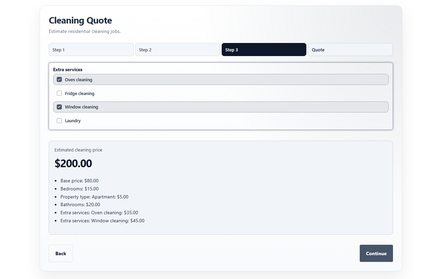
Task: Click the Back button
Action: 61,253
